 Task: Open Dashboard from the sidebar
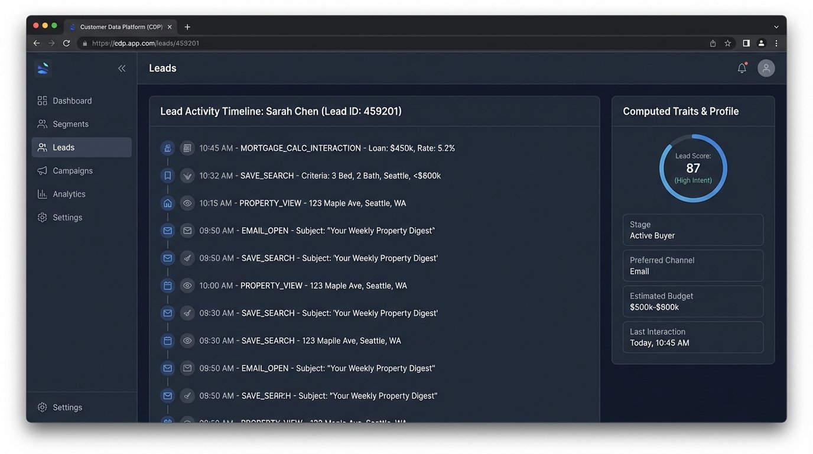[x=72, y=101]
